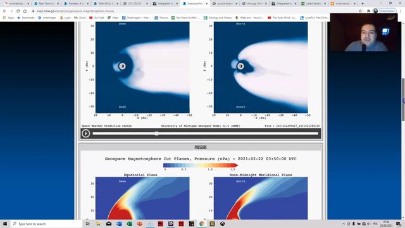Open the Maps bookmark
405x228 pixels.
pos(113,18)
